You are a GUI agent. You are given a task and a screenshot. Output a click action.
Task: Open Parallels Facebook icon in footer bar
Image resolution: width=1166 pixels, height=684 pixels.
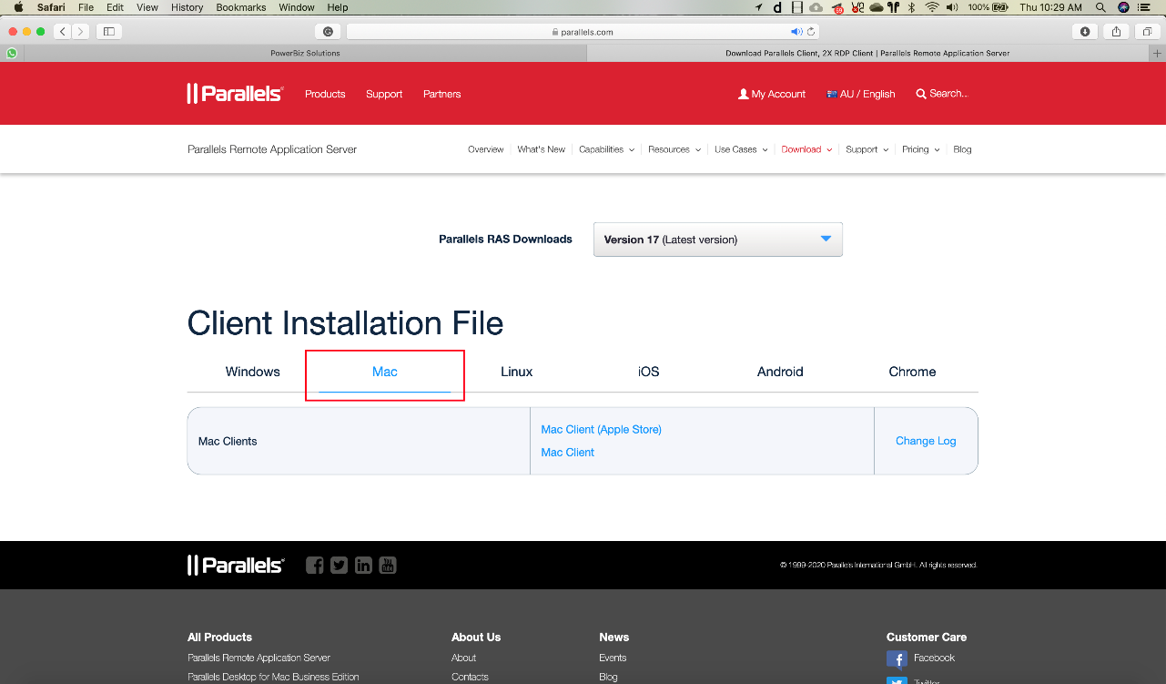315,565
